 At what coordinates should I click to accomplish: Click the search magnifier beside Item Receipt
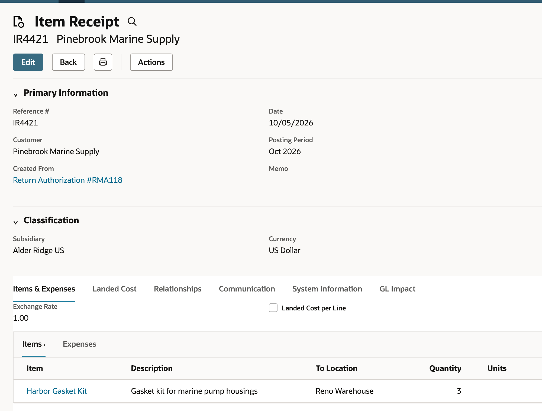[x=132, y=21]
